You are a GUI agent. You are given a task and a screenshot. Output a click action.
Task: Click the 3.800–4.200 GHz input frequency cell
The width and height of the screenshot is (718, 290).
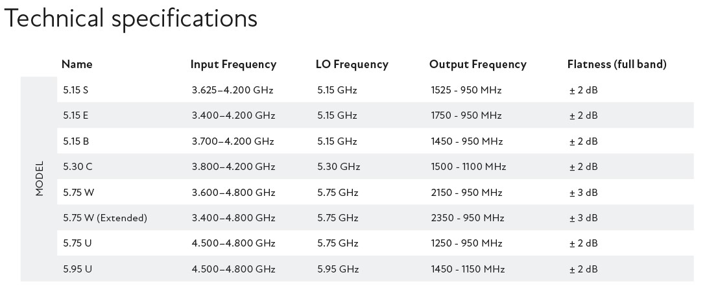click(233, 167)
